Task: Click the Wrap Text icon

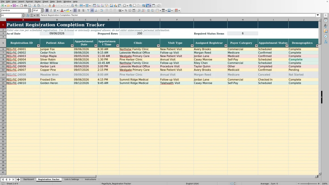Action: point(101,10)
